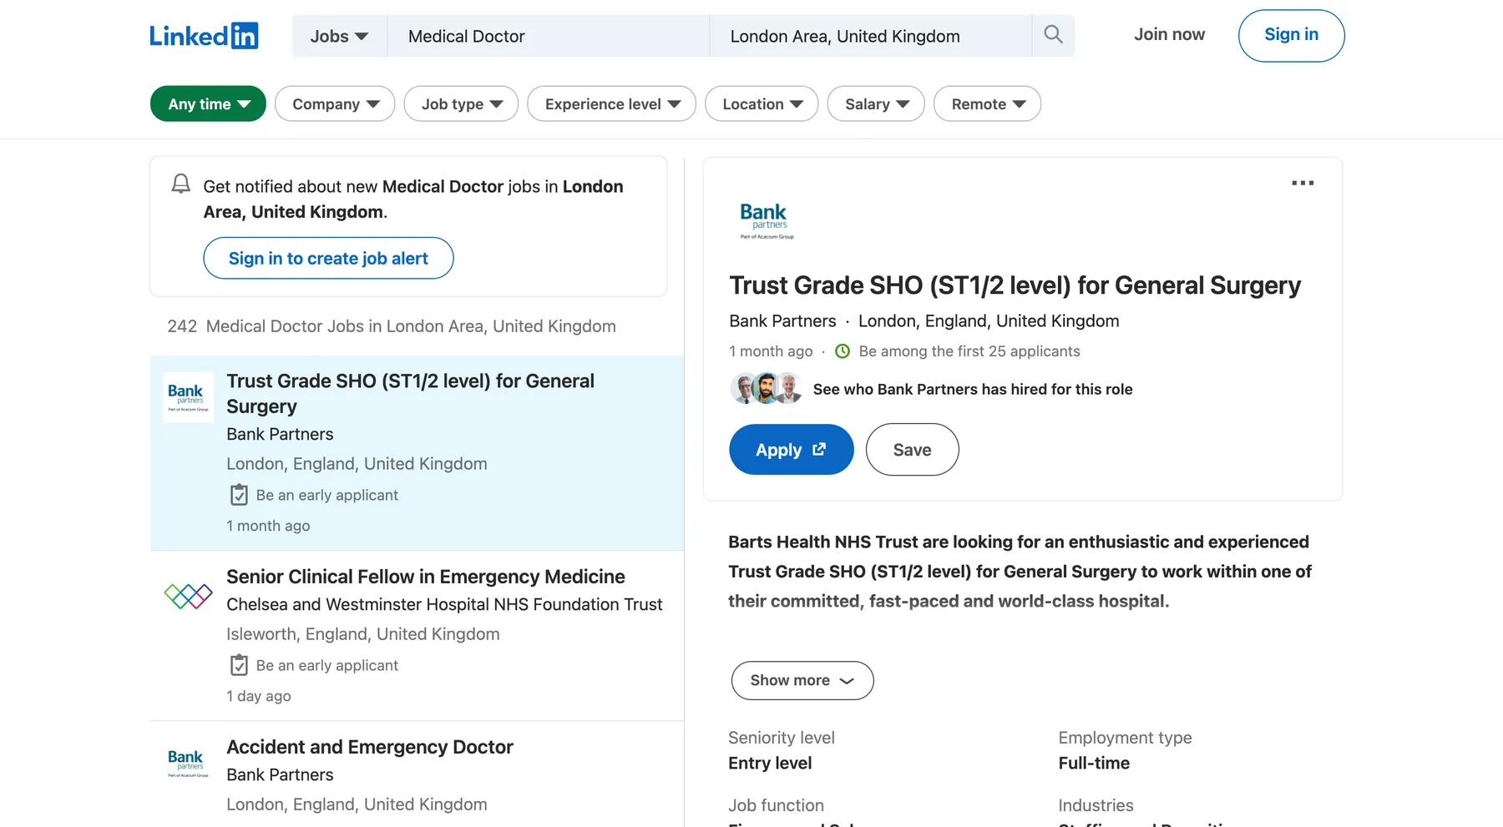Expand the Company filter

click(335, 103)
